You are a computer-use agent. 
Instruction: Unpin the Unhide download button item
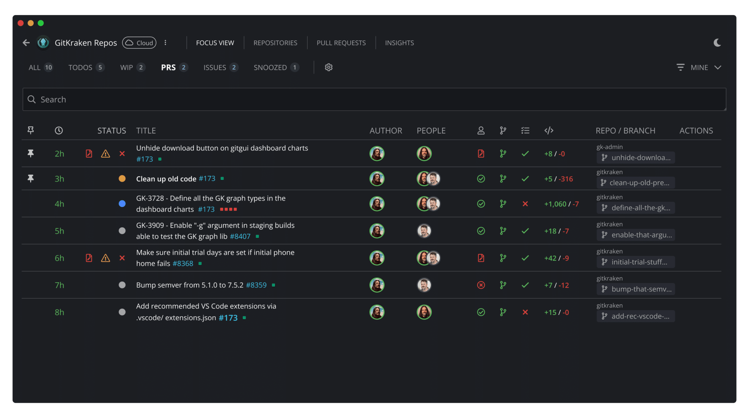[30, 154]
